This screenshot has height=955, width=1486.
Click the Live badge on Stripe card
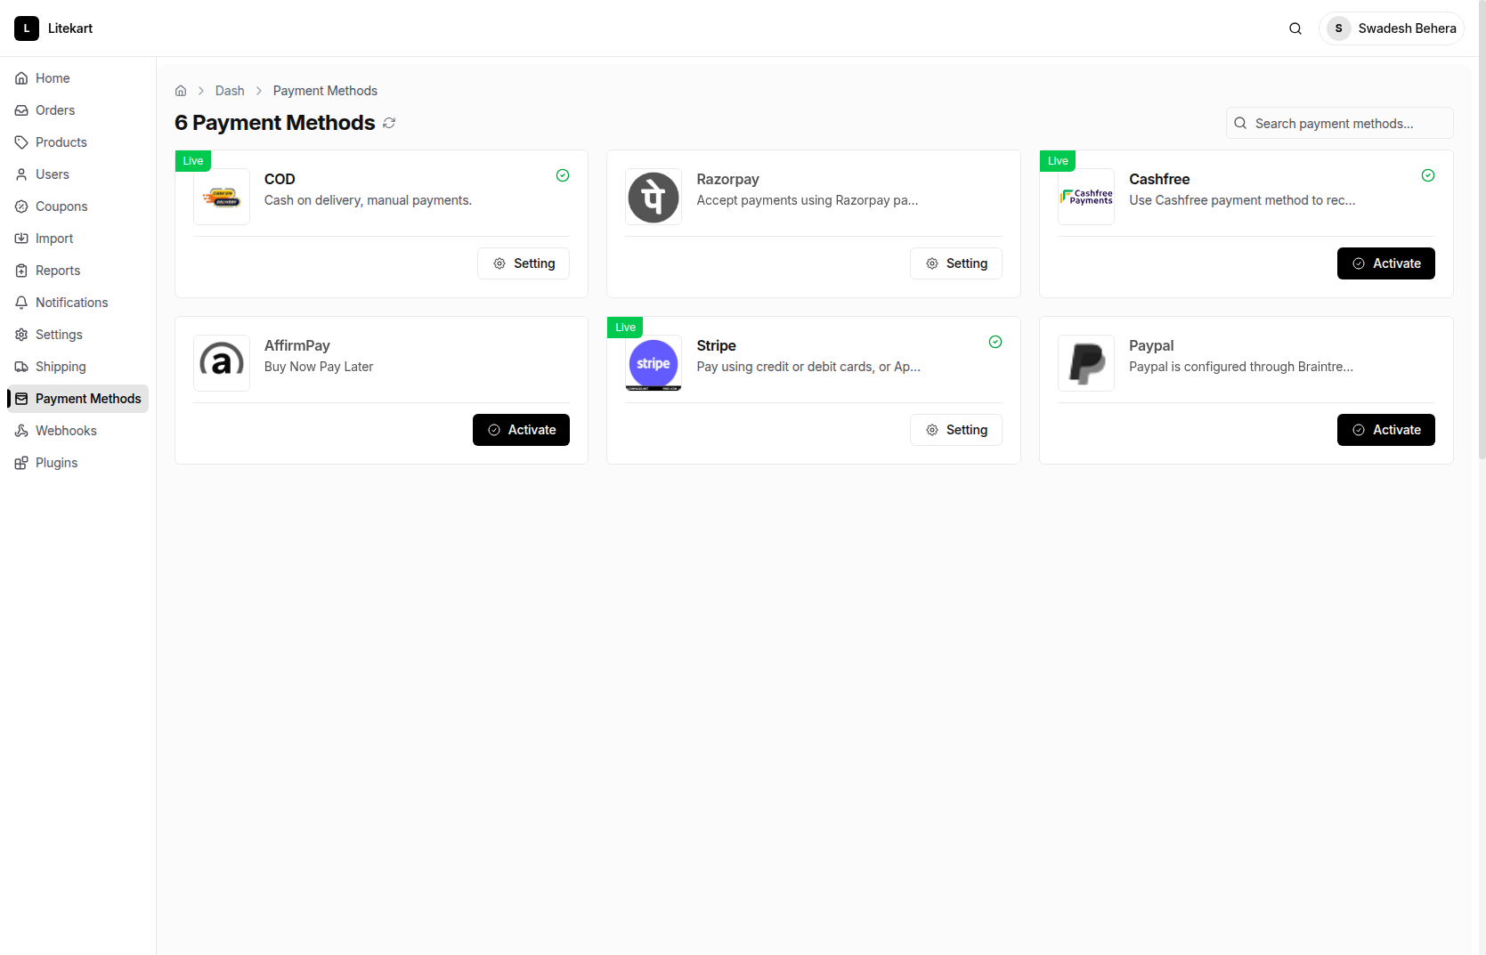(x=625, y=328)
